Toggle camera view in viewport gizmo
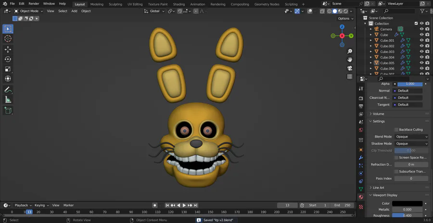 click(350, 68)
